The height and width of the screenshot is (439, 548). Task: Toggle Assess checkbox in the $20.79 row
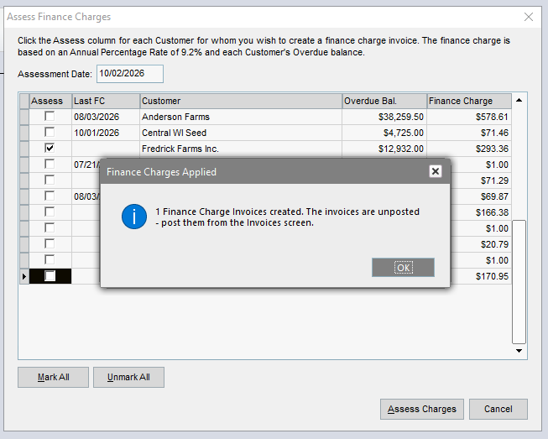tap(50, 244)
